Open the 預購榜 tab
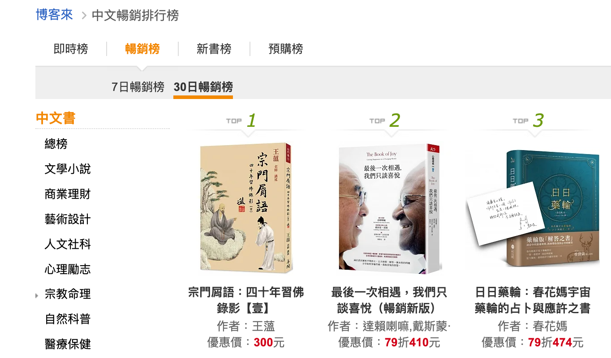Image resolution: width=611 pixels, height=358 pixels. (x=286, y=48)
